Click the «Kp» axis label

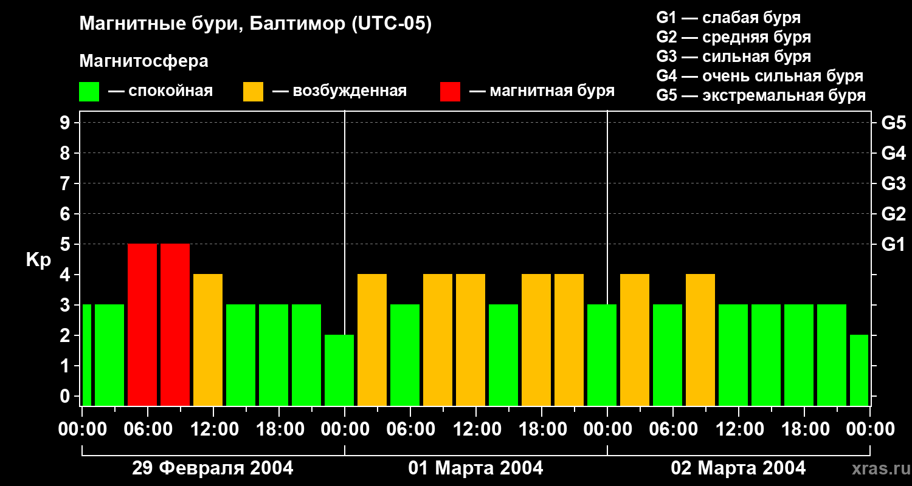[38, 260]
